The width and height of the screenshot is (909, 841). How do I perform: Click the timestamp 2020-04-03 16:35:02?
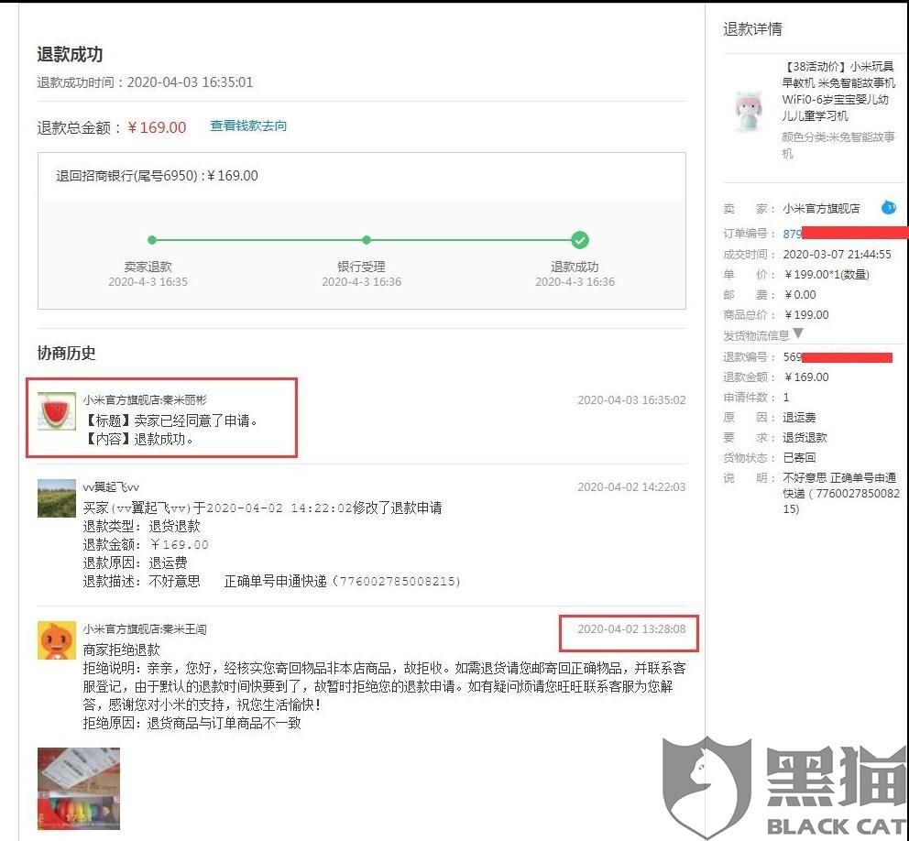631,400
